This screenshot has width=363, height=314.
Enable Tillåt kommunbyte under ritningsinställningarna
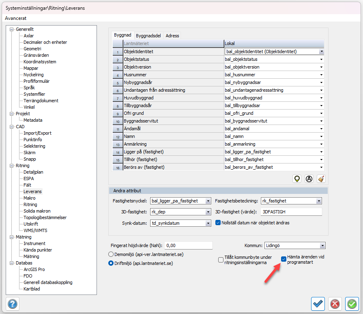221,260
